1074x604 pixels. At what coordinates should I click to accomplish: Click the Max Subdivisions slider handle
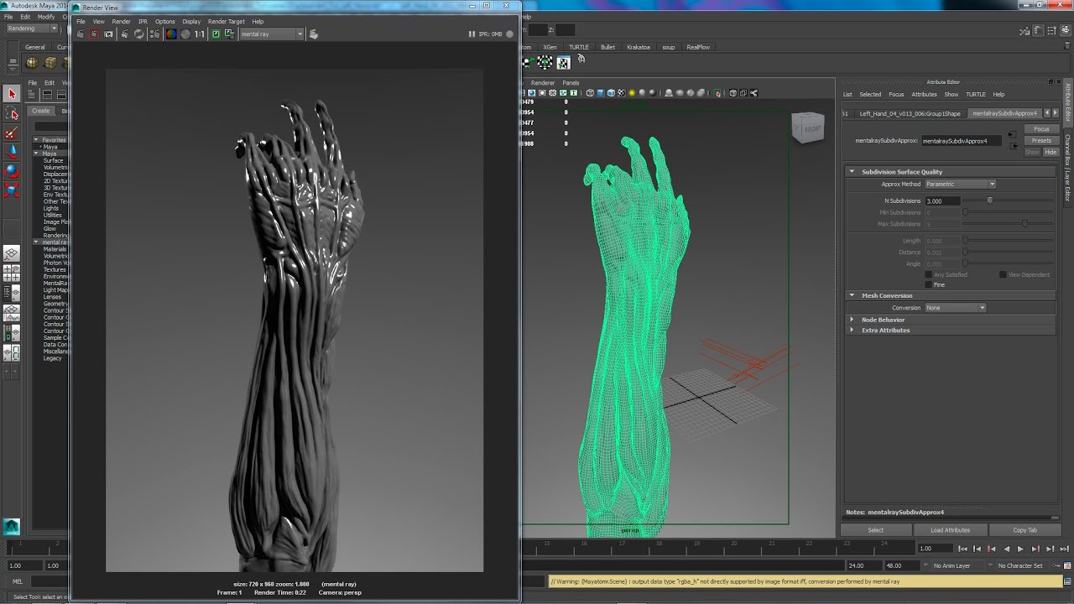coord(1024,224)
